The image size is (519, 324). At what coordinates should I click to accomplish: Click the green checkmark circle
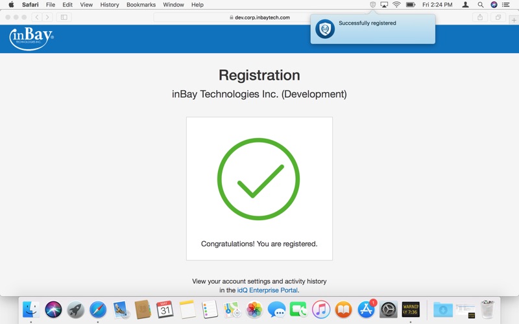pyautogui.click(x=258, y=179)
